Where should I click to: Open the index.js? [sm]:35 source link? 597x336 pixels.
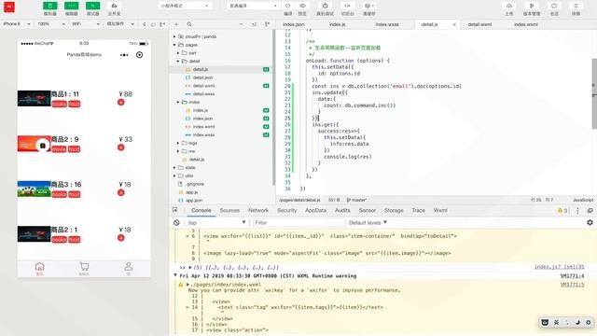(559, 267)
